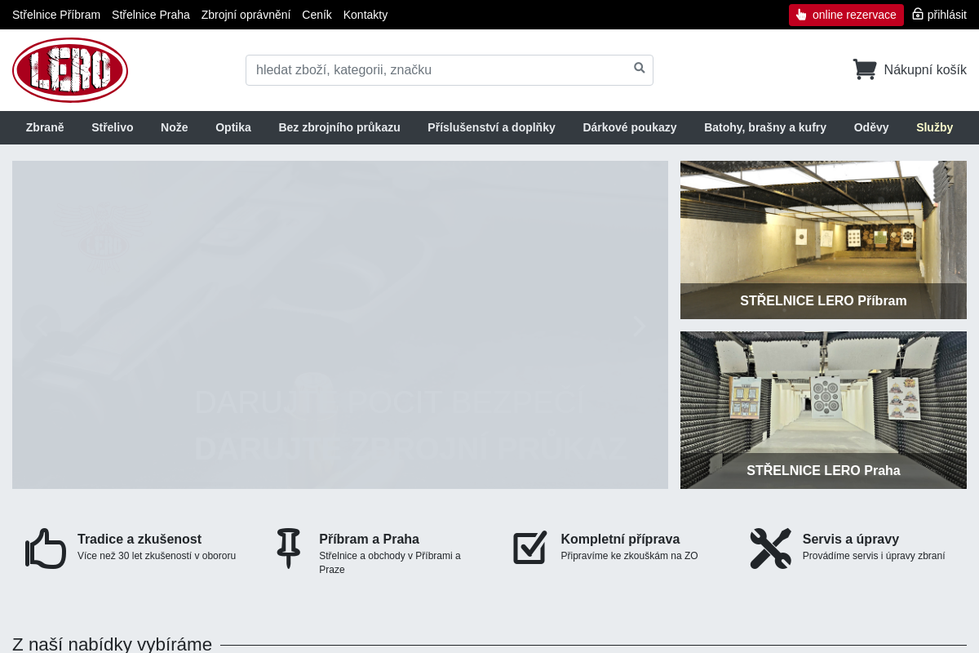The width and height of the screenshot is (979, 653).
Task: Open Bez zbrojního průkazu category
Action: coord(339,127)
